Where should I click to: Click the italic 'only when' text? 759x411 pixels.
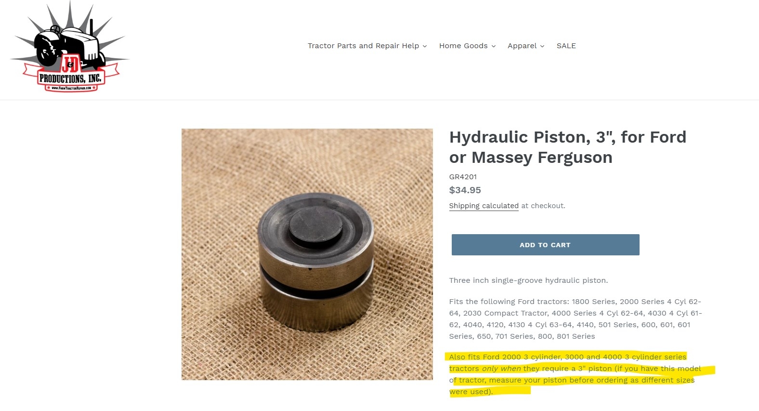tap(501, 369)
